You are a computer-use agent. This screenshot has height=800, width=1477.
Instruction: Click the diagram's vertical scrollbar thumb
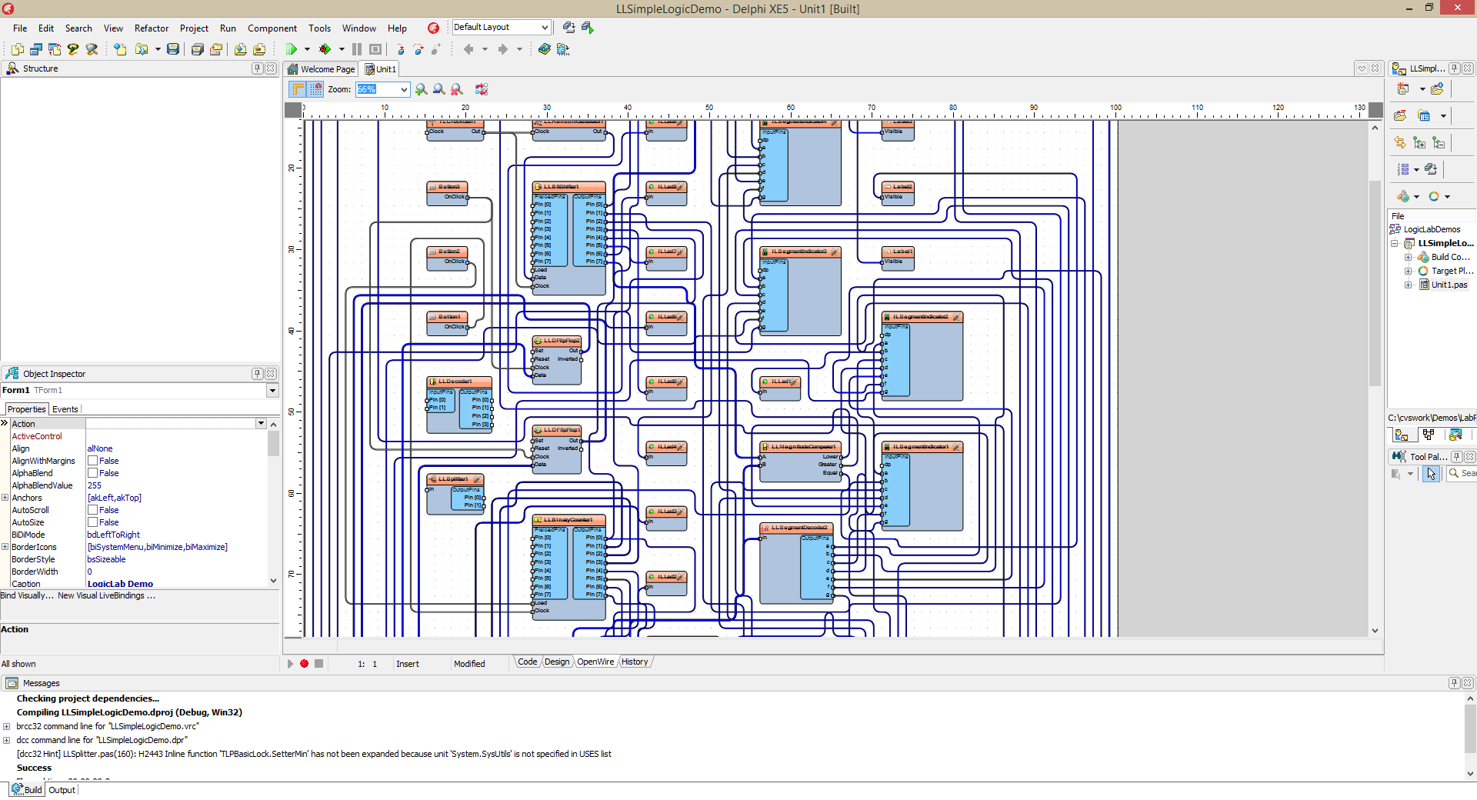pos(1375,283)
